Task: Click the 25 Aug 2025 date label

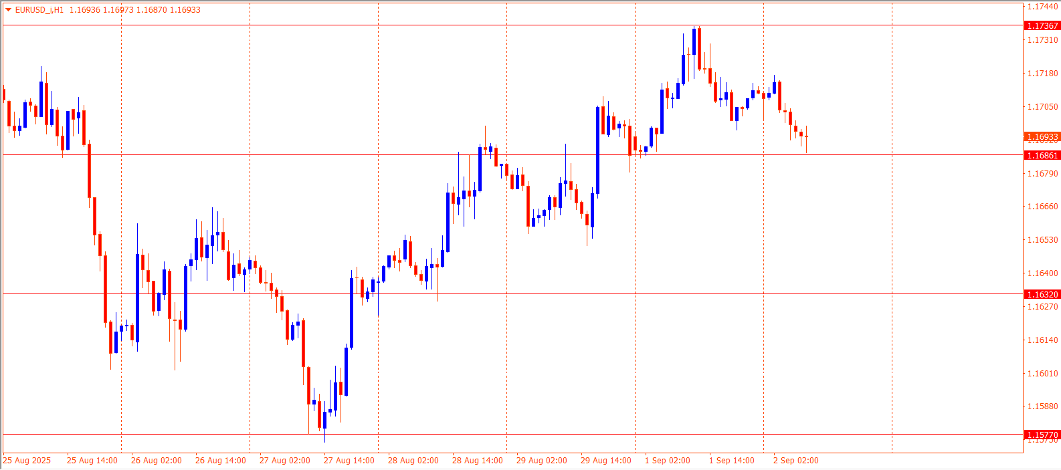Action: (27, 460)
